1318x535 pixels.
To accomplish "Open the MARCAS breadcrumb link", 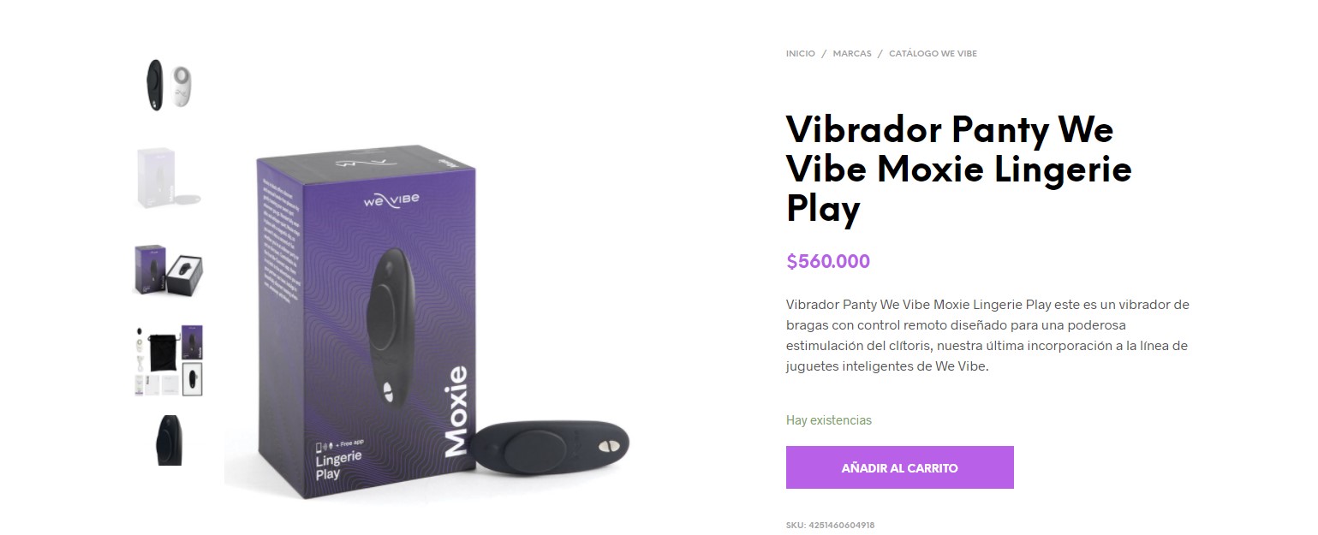I will [852, 53].
